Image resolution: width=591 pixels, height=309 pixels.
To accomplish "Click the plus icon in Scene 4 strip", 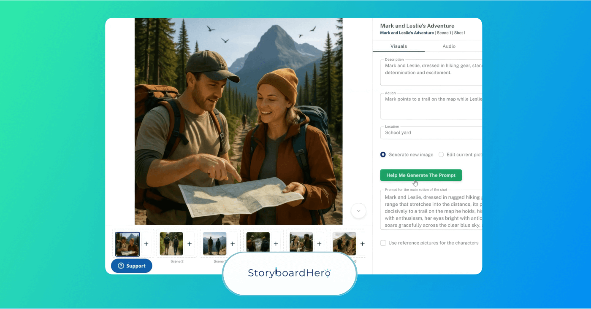I will pos(276,243).
